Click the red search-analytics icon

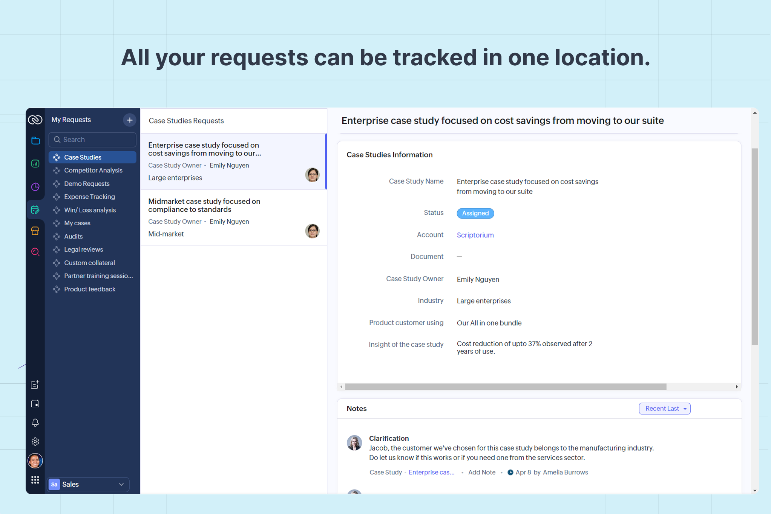tap(35, 252)
